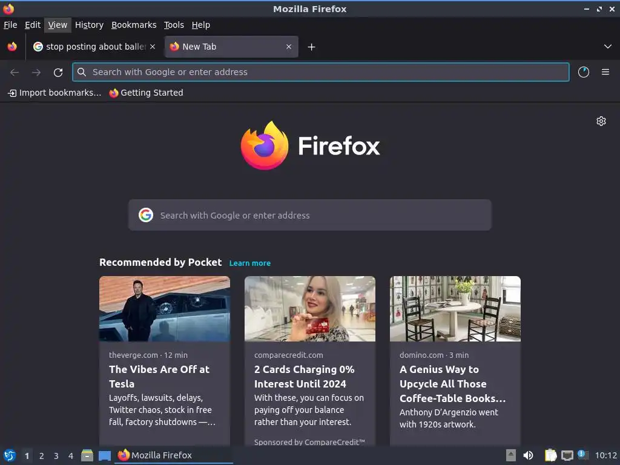Screen dimensions: 620x465
Task: Select Mozilla Firefox taskbar window button
Action: pos(174,455)
